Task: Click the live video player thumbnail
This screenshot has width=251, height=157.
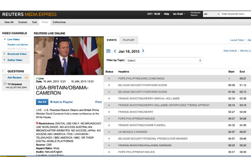Action: coord(69,56)
